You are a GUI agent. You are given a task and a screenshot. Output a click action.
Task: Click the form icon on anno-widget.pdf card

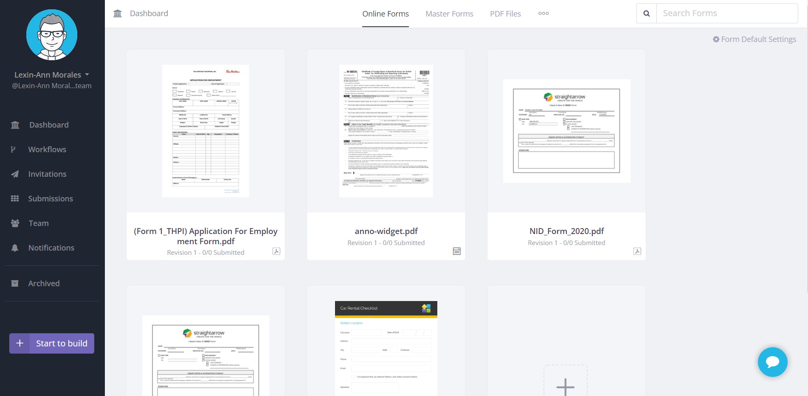click(456, 251)
